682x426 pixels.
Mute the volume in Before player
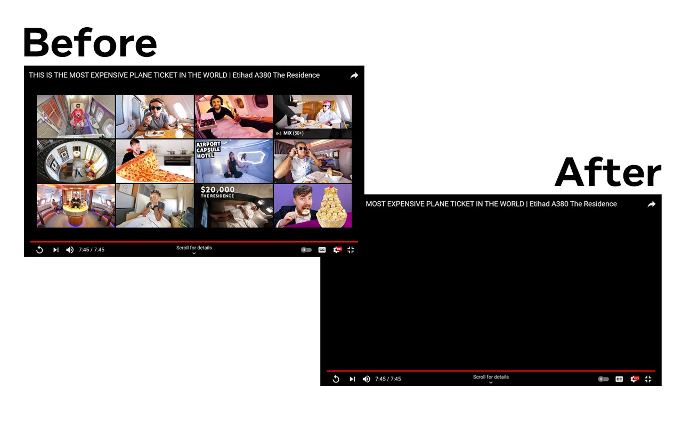point(70,250)
